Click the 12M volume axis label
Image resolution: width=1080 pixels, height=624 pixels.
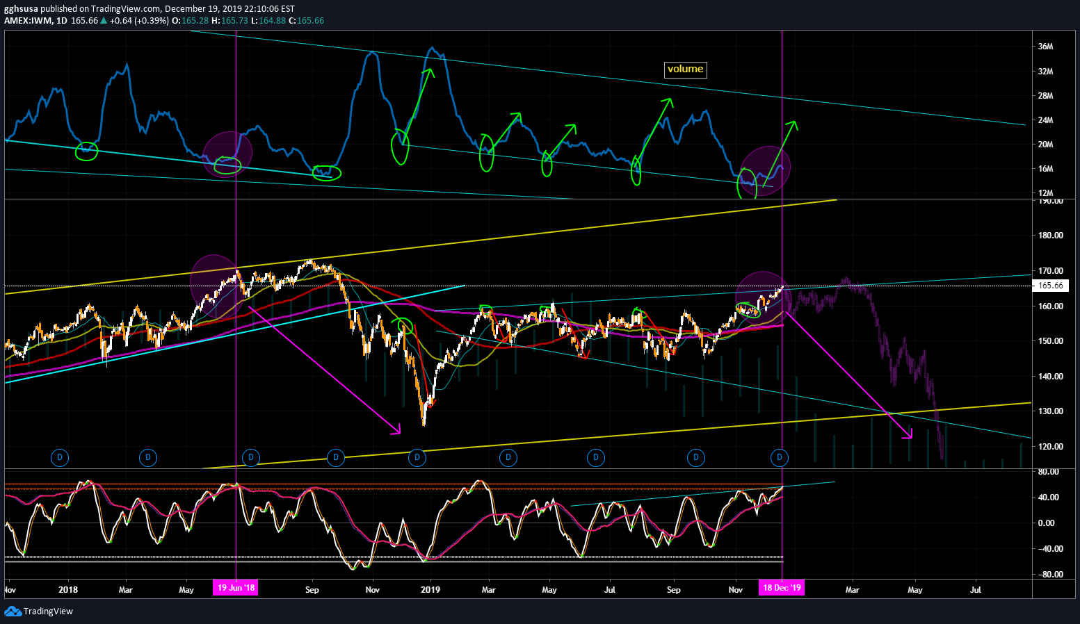pos(1045,193)
